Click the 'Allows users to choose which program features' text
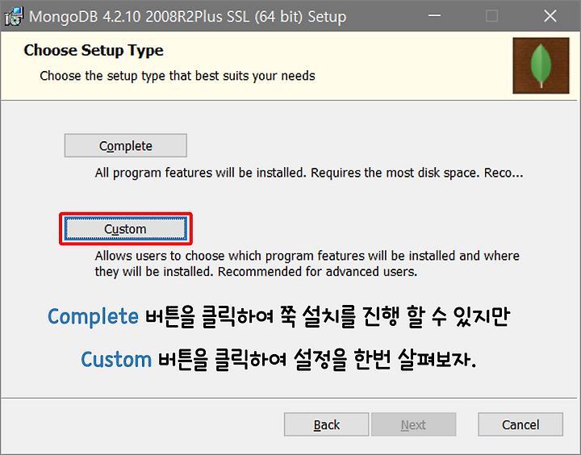Viewport: 581px width, 455px height. [307, 264]
